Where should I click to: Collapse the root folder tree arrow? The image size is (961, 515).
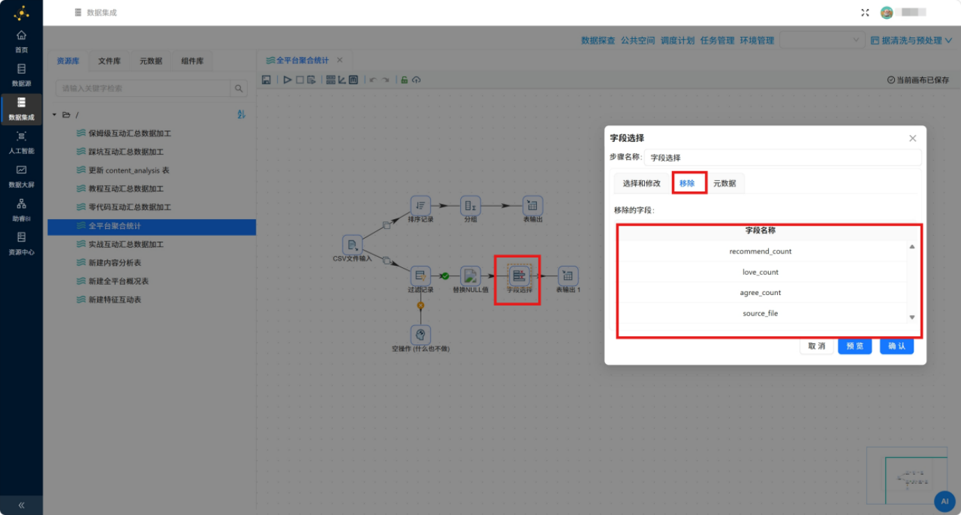[54, 114]
